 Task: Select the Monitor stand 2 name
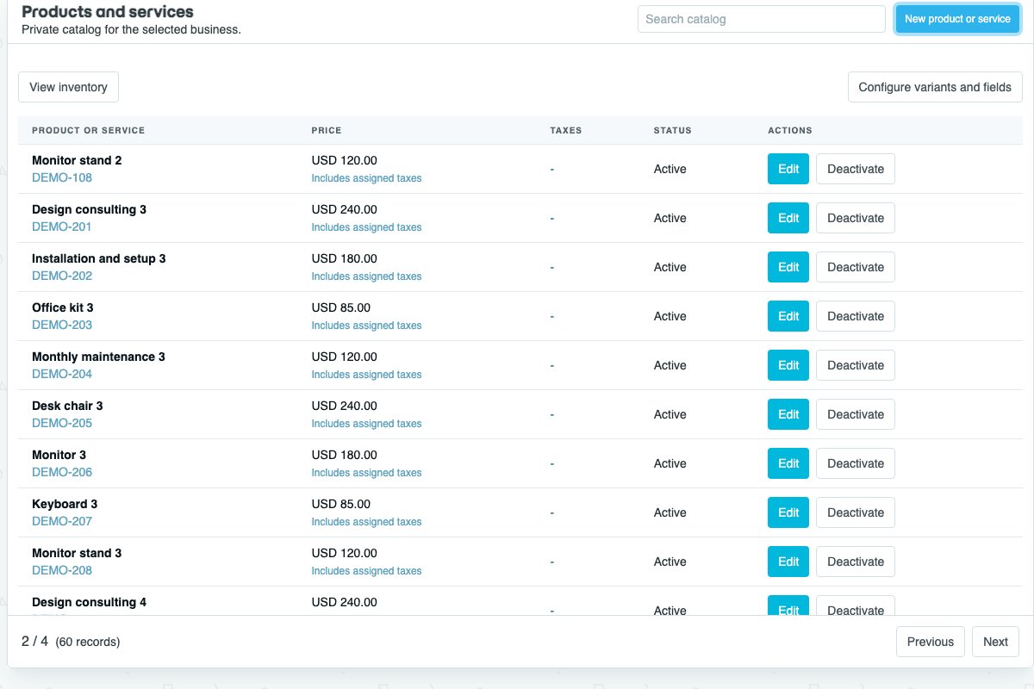coord(77,160)
